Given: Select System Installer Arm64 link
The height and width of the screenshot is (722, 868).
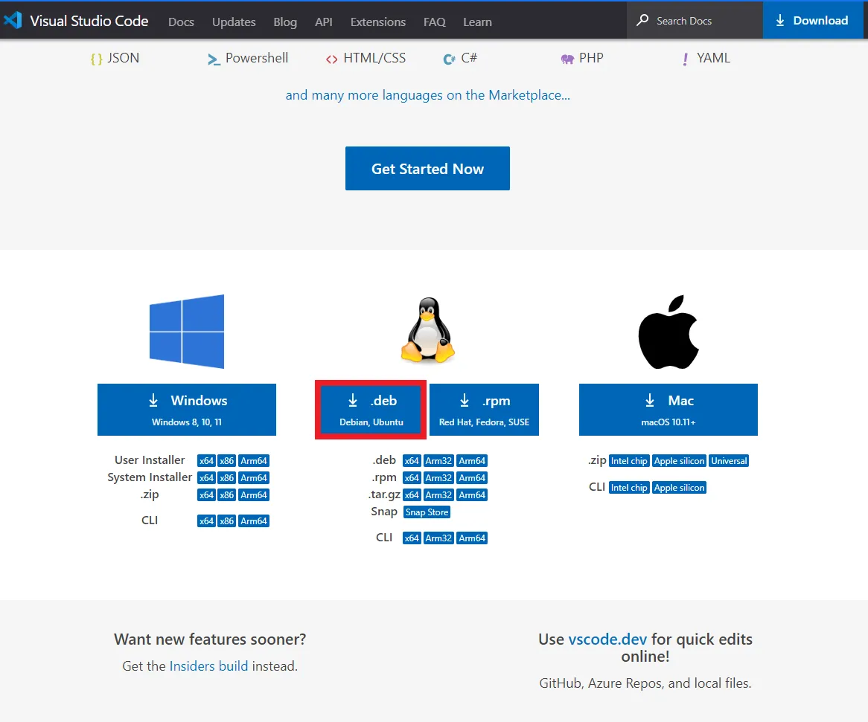Looking at the screenshot, I should (x=254, y=477).
